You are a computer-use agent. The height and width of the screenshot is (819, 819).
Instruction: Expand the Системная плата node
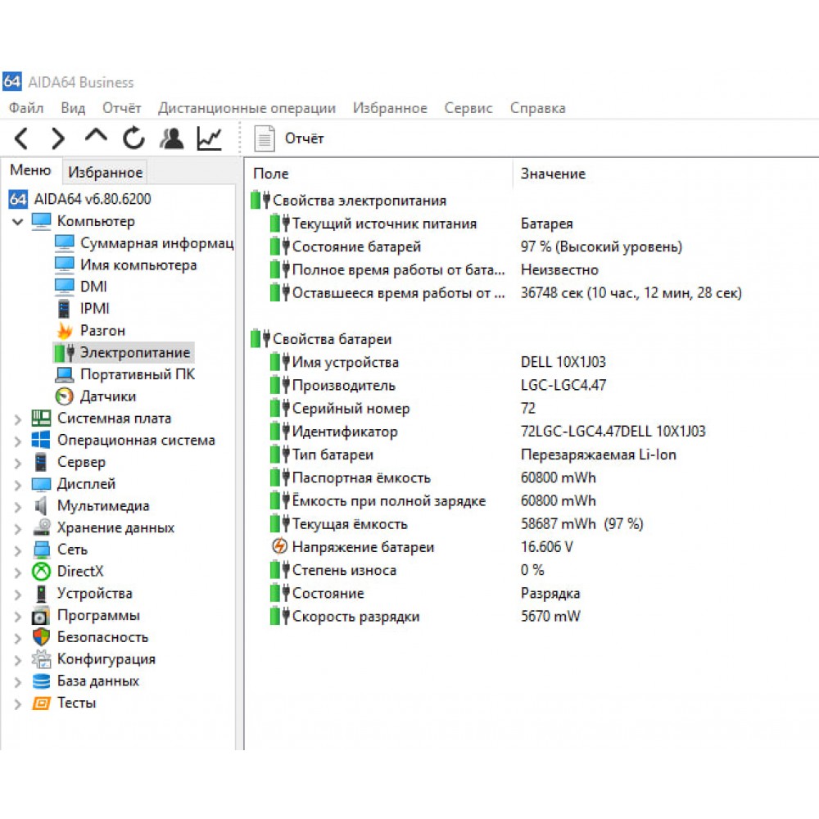click(17, 419)
